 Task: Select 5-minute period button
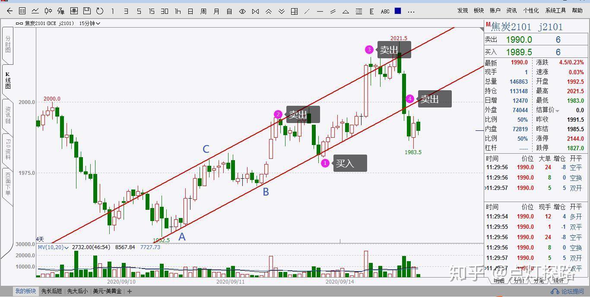click(x=139, y=11)
